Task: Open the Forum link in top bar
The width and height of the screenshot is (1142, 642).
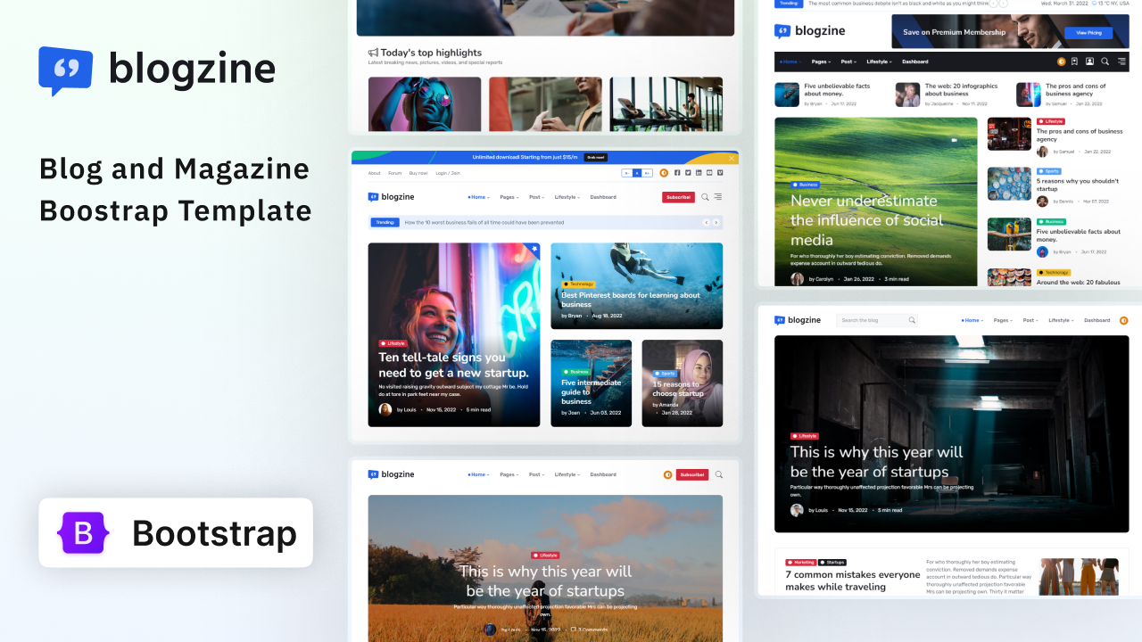Action: pyautogui.click(x=394, y=173)
